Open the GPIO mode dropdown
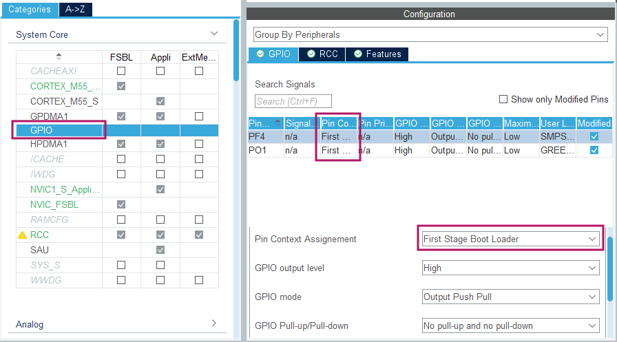Screen dimensions: 617x342 click(x=510, y=297)
